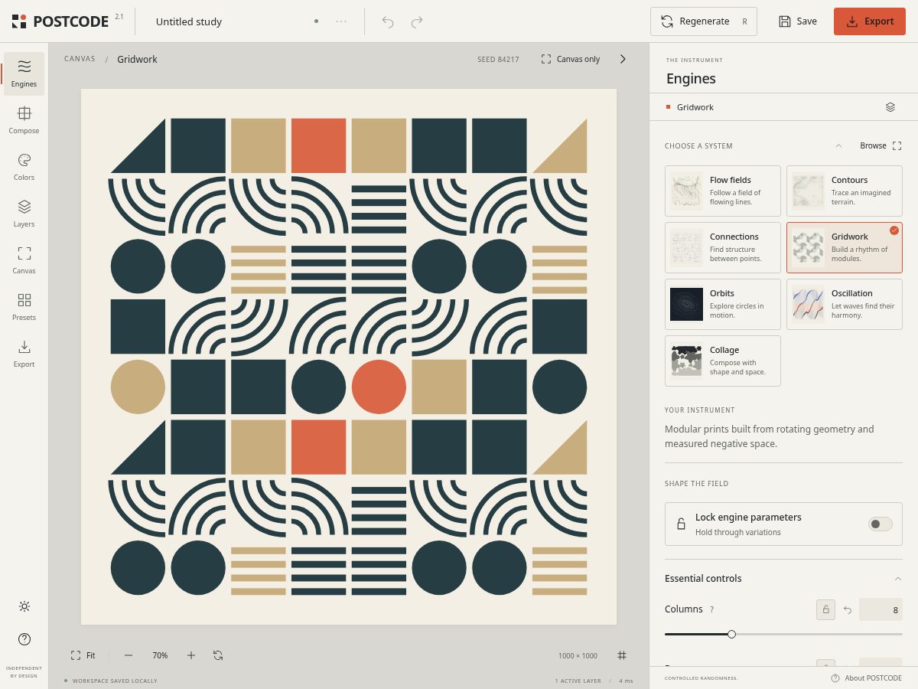This screenshot has height=689, width=918.
Task: Select the Flow fields system card
Action: coord(723,191)
